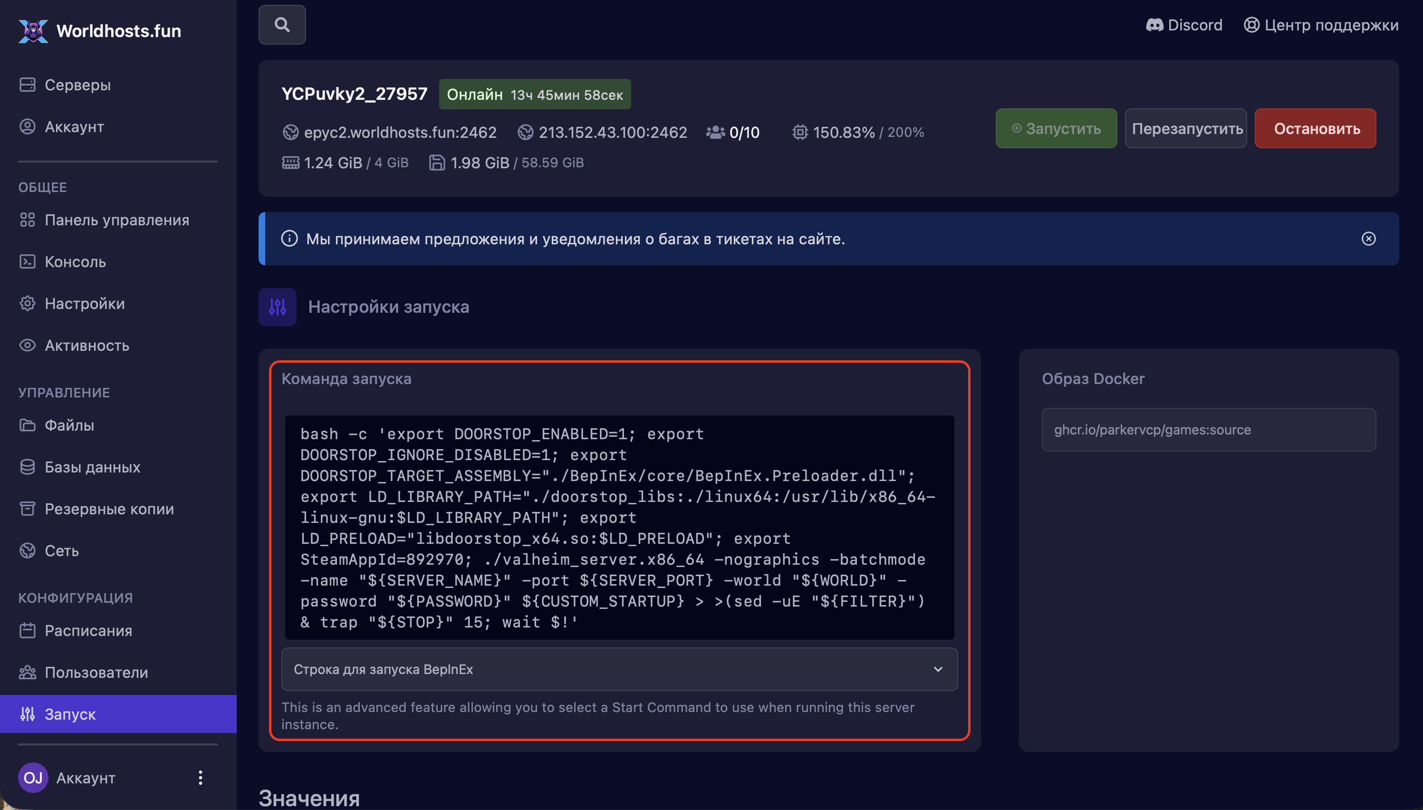The image size is (1423, 810).
Task: Click the Docker image input field
Action: (x=1208, y=429)
